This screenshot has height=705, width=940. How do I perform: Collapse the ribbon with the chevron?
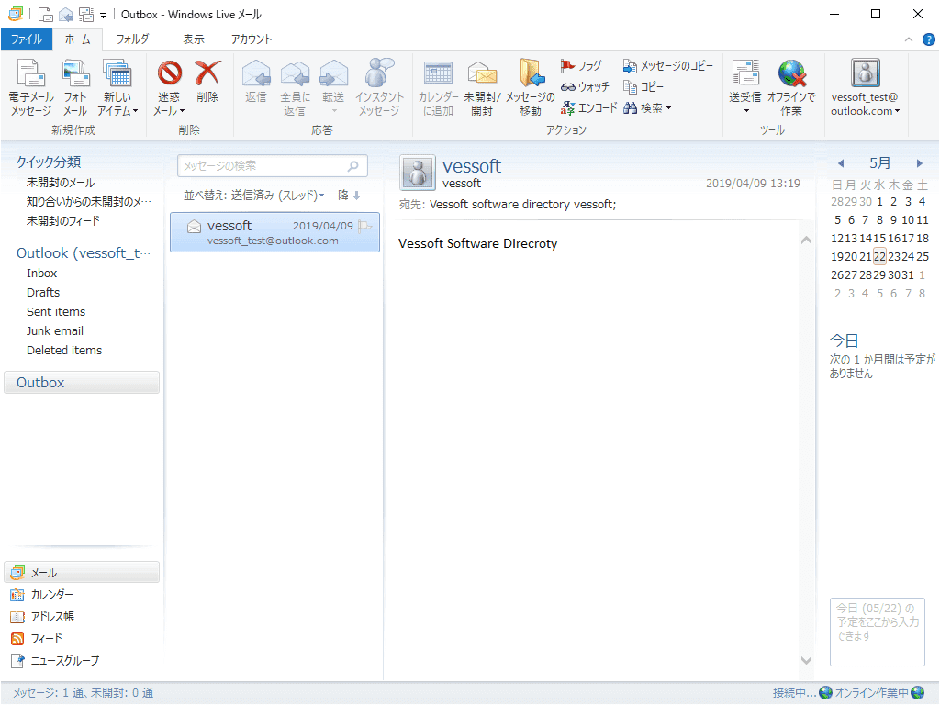tap(909, 39)
